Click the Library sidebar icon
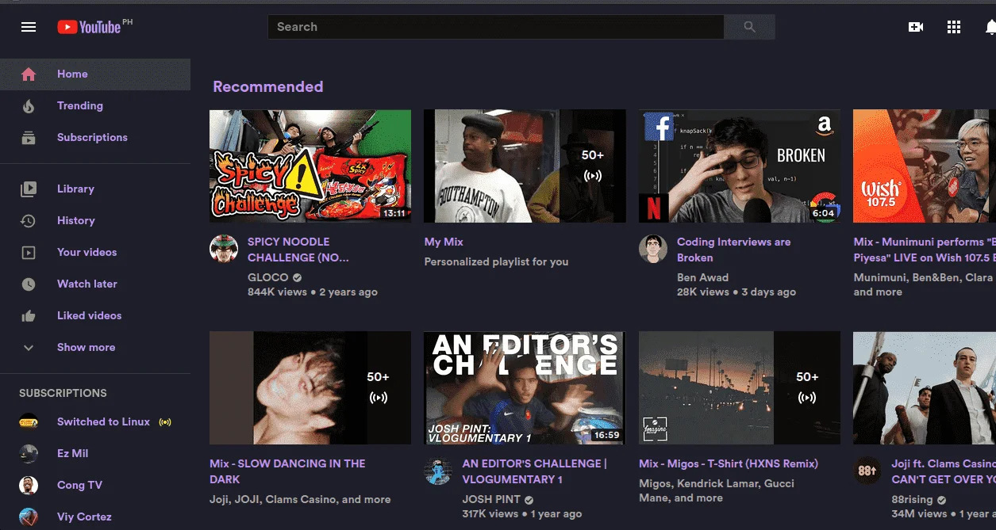Screen dimensions: 996x530 tap(29, 189)
